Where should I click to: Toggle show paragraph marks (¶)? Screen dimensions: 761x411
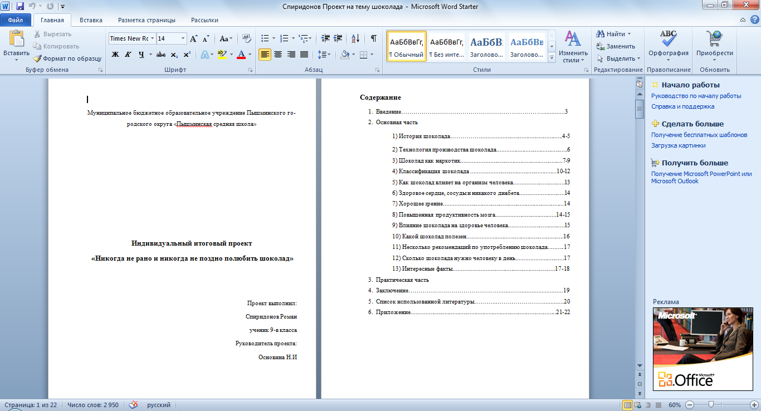(373, 38)
